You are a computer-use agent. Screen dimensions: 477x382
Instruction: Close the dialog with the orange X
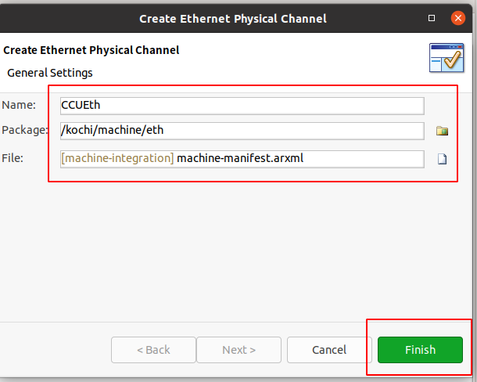click(457, 18)
